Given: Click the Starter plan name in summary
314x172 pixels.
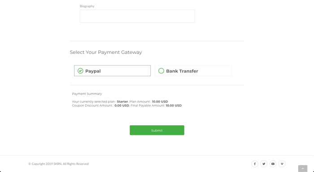Looking at the screenshot, I should click(122, 101).
